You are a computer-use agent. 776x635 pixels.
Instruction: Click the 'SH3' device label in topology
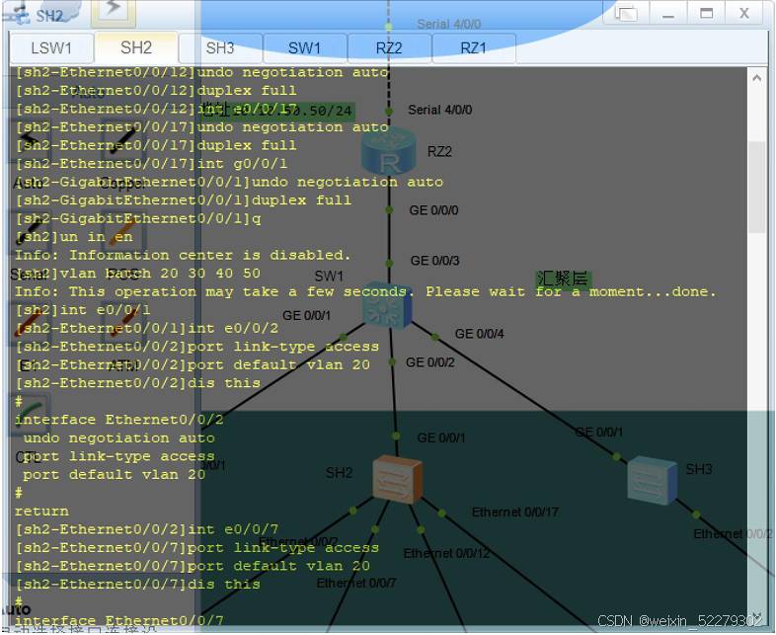pos(699,469)
